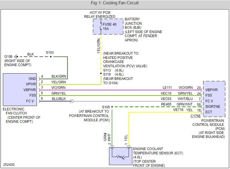230x169 pixels.
Task: Click the ECT sensor pin 1 YEL label
Action: [x=126, y=139]
